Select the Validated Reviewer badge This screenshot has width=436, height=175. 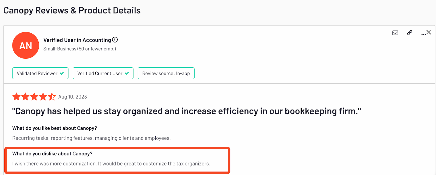click(40, 73)
